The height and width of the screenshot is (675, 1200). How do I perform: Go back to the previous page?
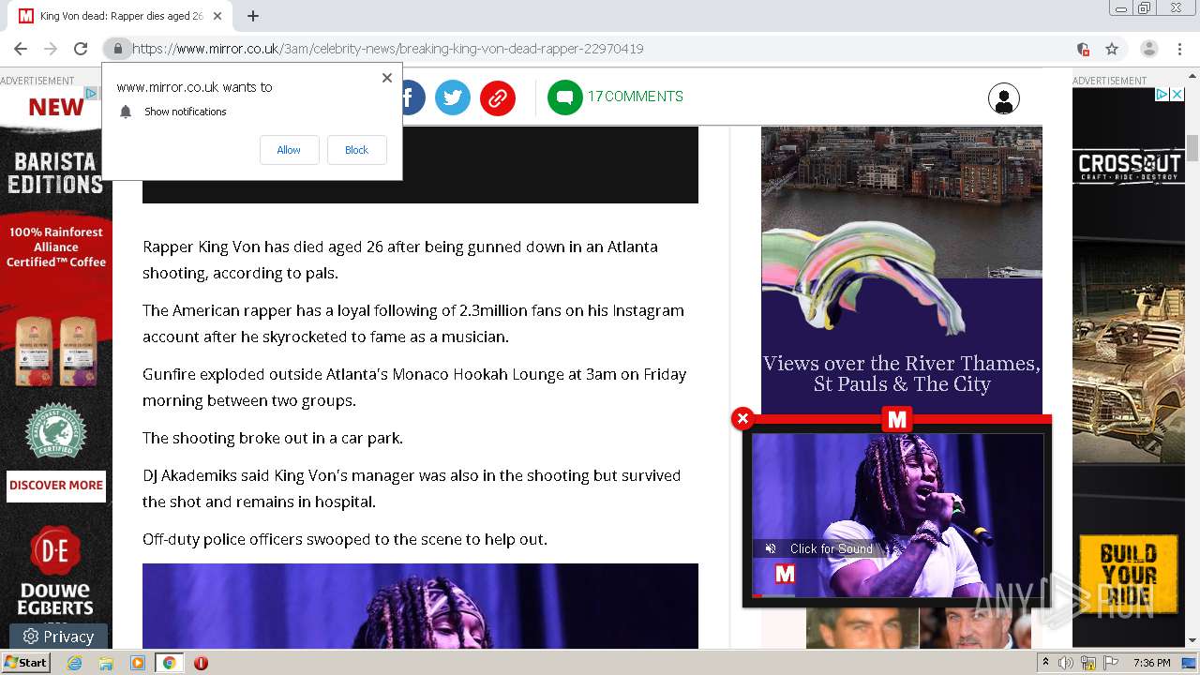coord(21,49)
